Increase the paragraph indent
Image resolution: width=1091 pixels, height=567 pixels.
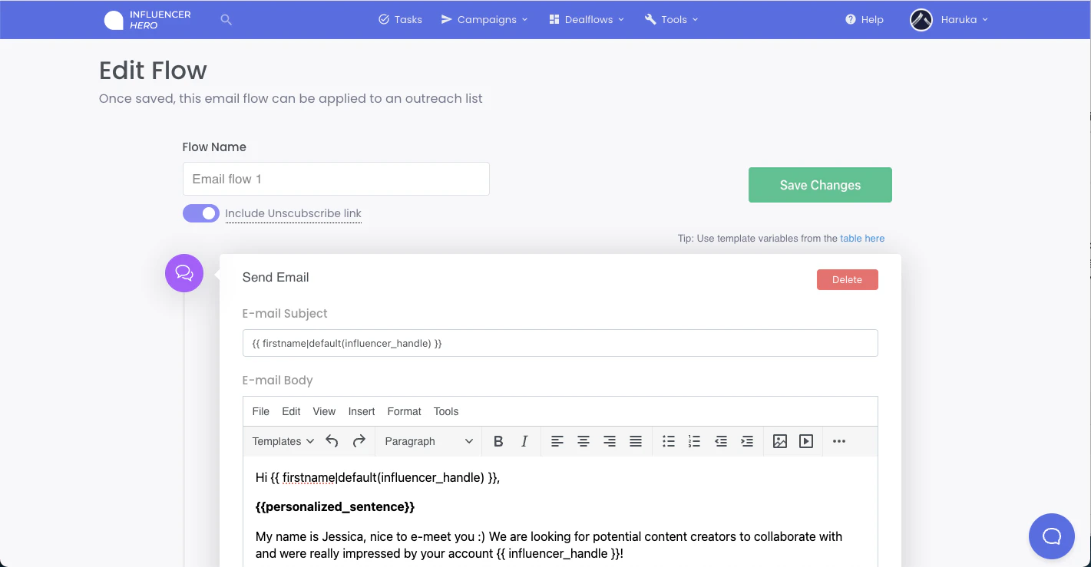(x=747, y=441)
